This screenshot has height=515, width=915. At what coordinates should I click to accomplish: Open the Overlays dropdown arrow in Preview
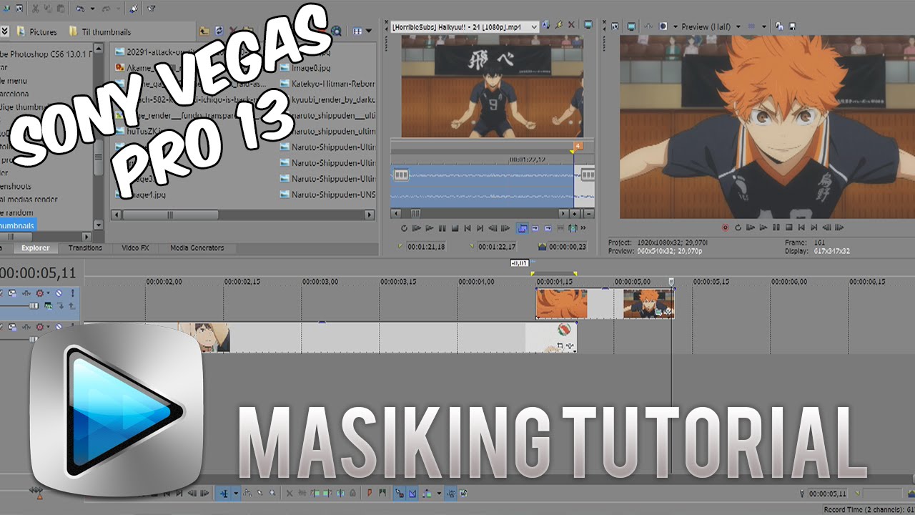[763, 26]
